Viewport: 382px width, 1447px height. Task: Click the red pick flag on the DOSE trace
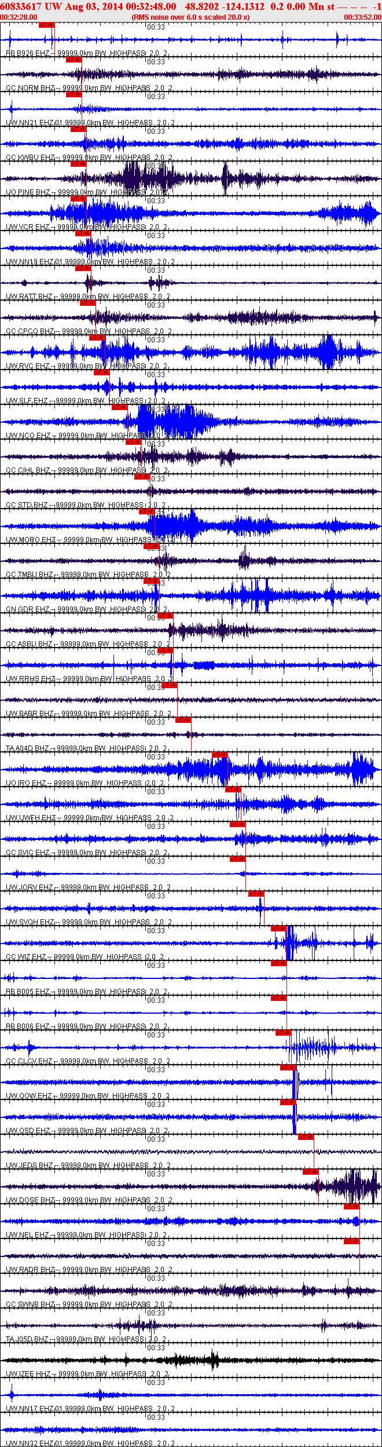click(311, 1172)
